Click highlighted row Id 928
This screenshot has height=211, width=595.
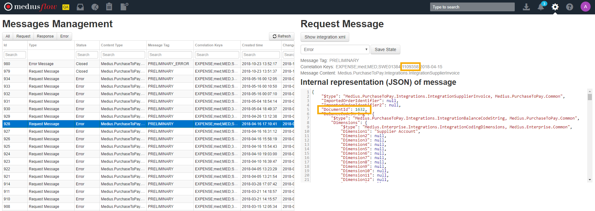pos(148,124)
